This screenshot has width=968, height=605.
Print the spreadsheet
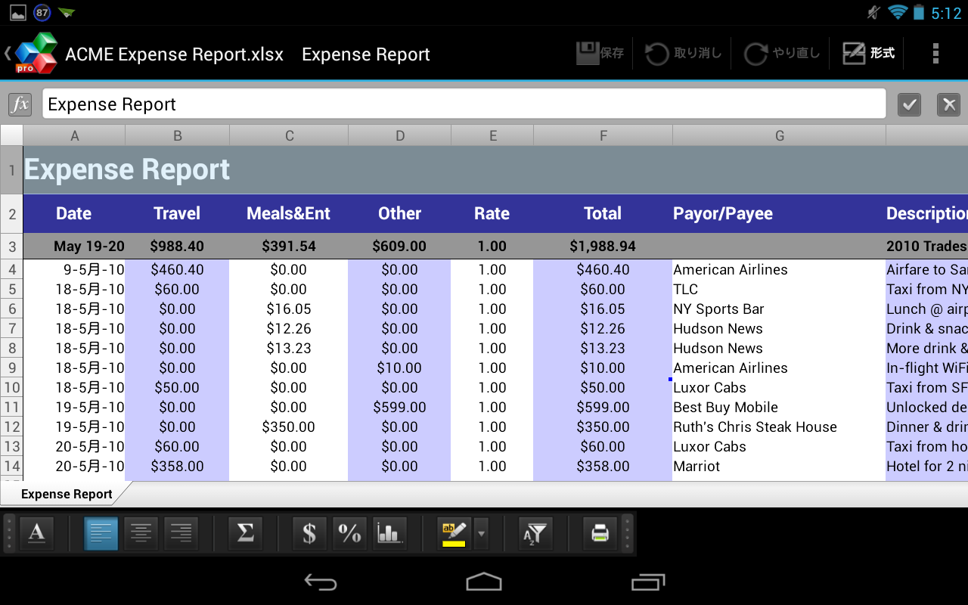pos(600,533)
